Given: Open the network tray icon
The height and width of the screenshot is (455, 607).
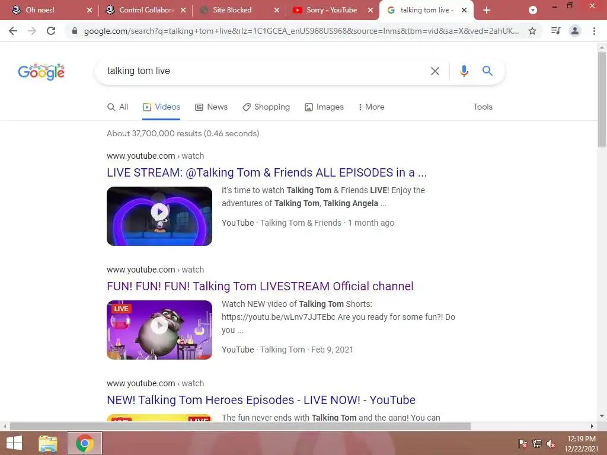Looking at the screenshot, I should click(537, 444).
